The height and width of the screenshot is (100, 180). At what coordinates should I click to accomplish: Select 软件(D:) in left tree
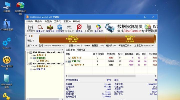[x=44, y=61]
